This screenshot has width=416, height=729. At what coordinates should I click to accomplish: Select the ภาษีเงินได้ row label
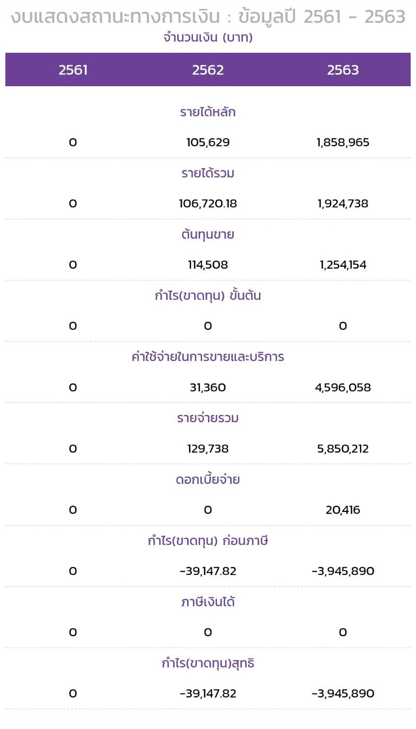pyautogui.click(x=208, y=602)
